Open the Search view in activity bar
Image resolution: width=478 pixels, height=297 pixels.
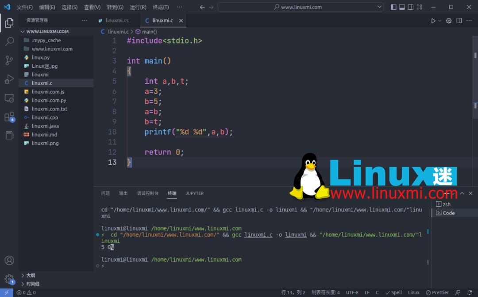[9, 41]
